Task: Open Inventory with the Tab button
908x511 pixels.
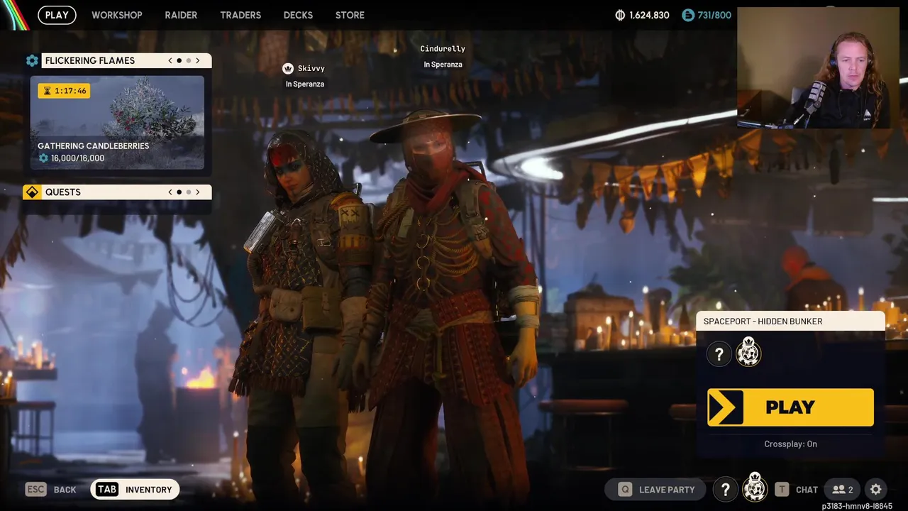Action: point(135,490)
